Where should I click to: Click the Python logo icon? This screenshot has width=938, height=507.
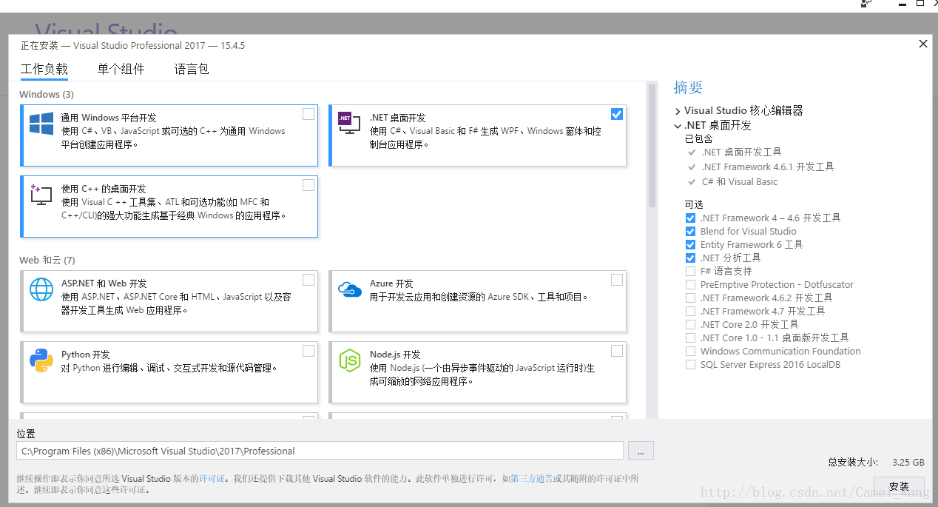click(x=41, y=360)
